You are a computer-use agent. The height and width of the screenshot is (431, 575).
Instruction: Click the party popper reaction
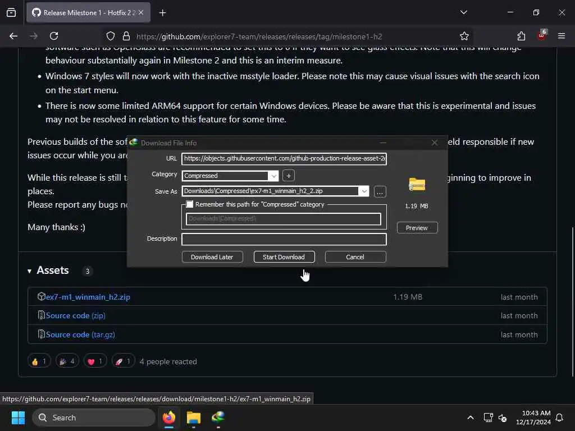[67, 361]
